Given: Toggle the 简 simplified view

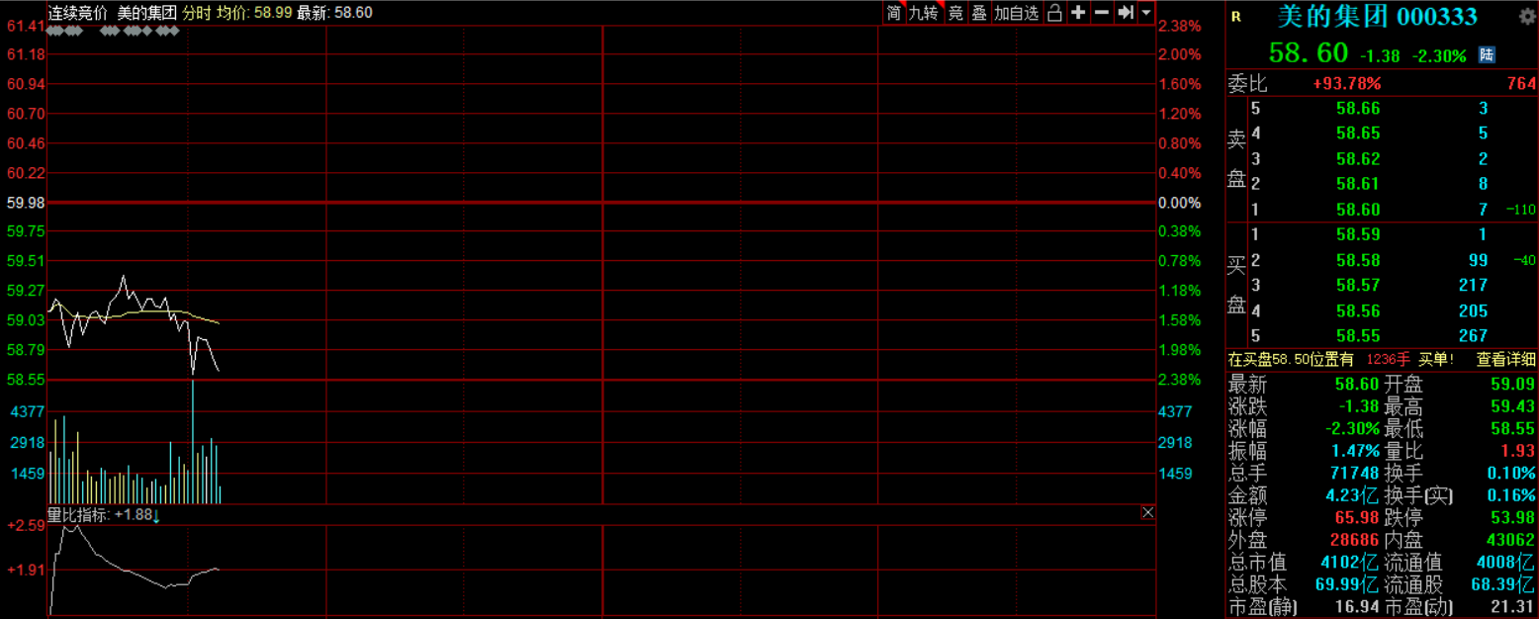Looking at the screenshot, I should (894, 13).
